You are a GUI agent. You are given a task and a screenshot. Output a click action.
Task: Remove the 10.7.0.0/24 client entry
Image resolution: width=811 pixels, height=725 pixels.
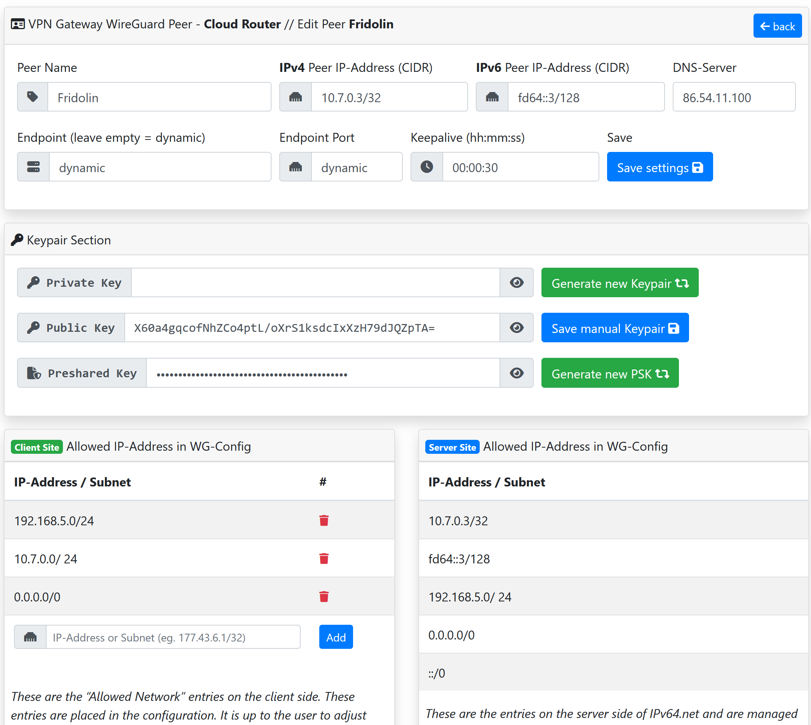(324, 558)
